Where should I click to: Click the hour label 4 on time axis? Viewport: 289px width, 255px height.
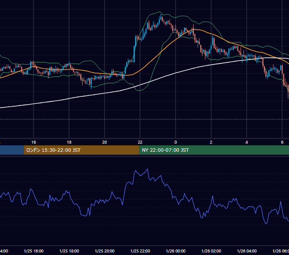246,142
